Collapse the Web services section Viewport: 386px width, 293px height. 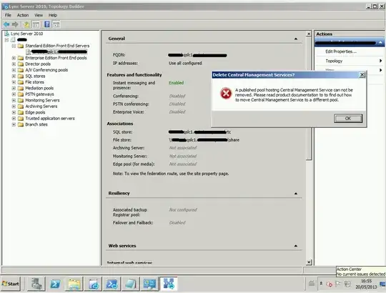pos(296,246)
